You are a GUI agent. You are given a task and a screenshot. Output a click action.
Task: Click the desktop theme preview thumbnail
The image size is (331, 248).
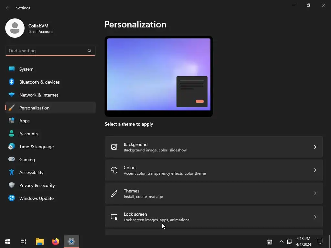159,76
